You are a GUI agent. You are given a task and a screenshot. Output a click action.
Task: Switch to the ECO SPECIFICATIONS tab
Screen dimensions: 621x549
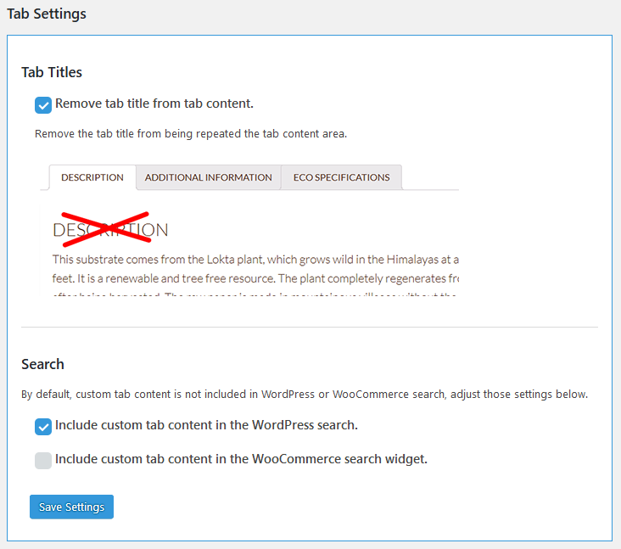(341, 177)
